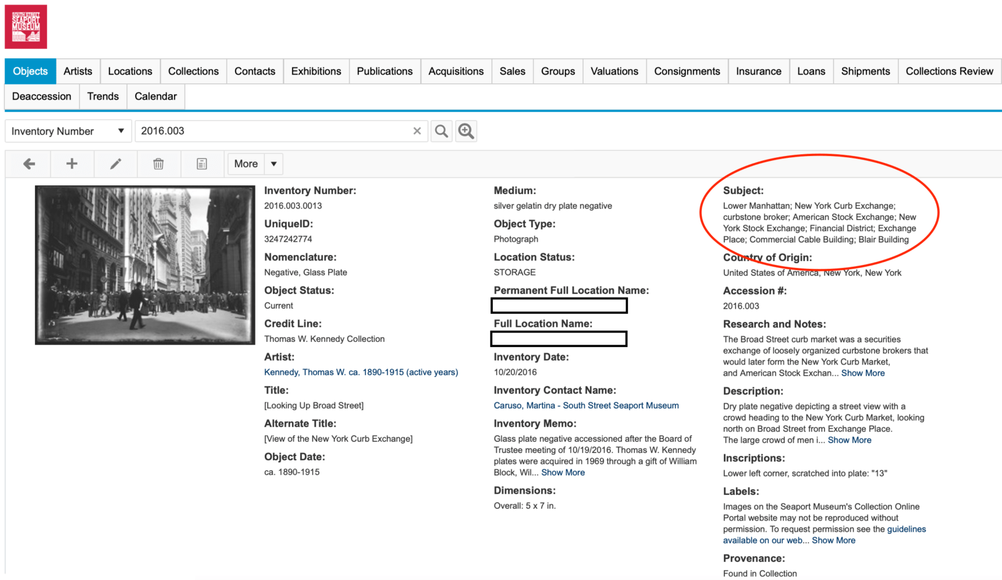Click the back arrow navigation icon
The width and height of the screenshot is (1002, 580).
(x=28, y=163)
